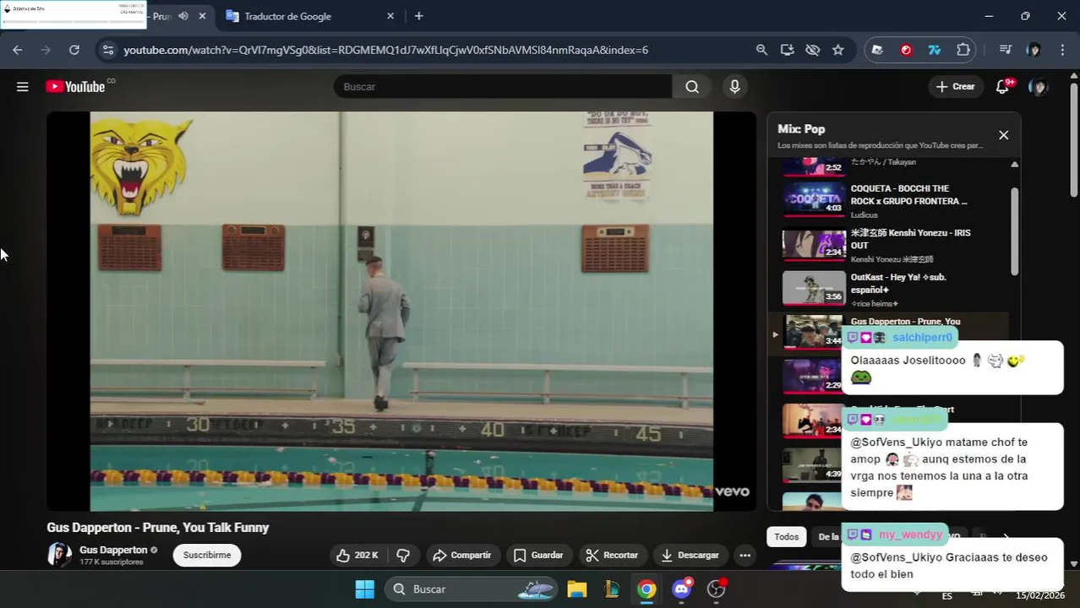Click salchiperr0 chat username
Viewport: 1080px width, 608px height.
point(922,338)
